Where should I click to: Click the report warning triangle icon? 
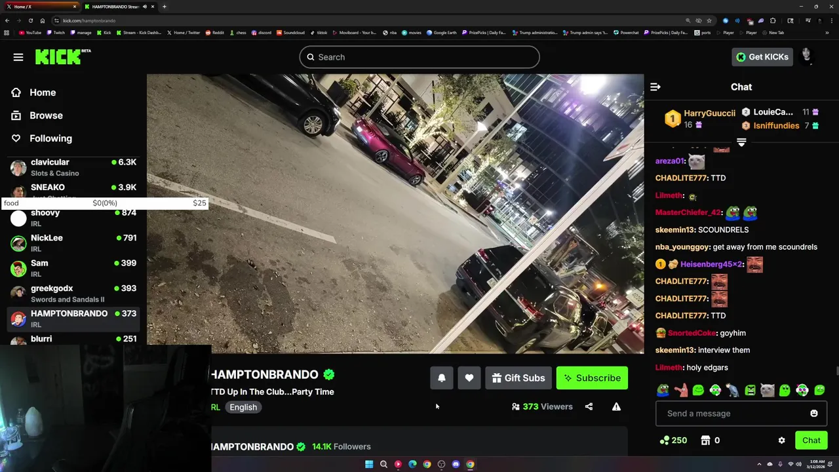(616, 406)
